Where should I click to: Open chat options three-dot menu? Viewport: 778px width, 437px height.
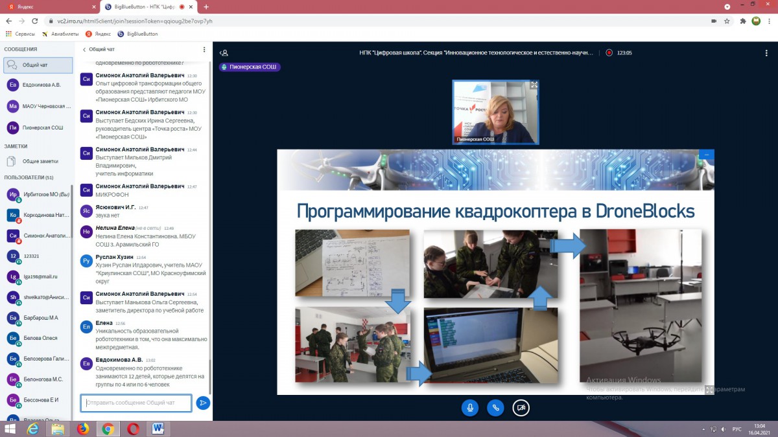[x=204, y=49]
